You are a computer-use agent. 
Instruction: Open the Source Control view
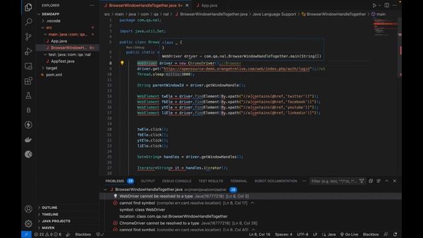point(28,36)
